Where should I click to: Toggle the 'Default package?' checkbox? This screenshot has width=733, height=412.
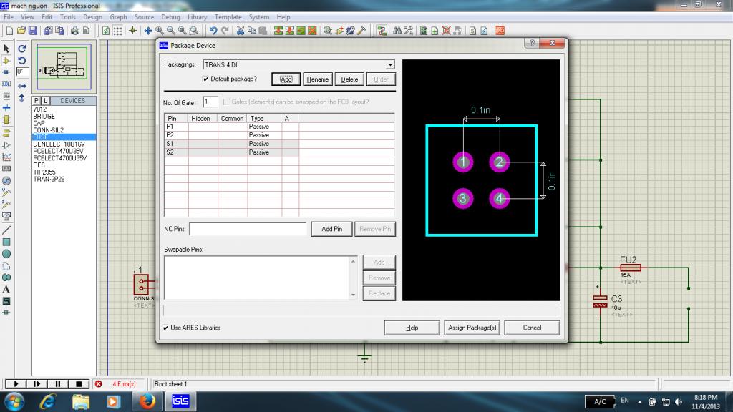[205, 78]
